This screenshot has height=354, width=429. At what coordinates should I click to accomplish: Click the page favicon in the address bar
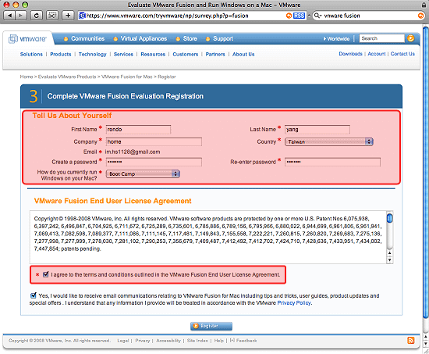tap(82, 16)
